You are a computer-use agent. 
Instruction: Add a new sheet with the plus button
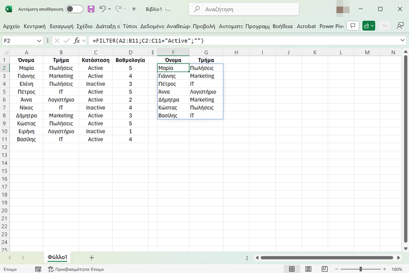[92, 258]
